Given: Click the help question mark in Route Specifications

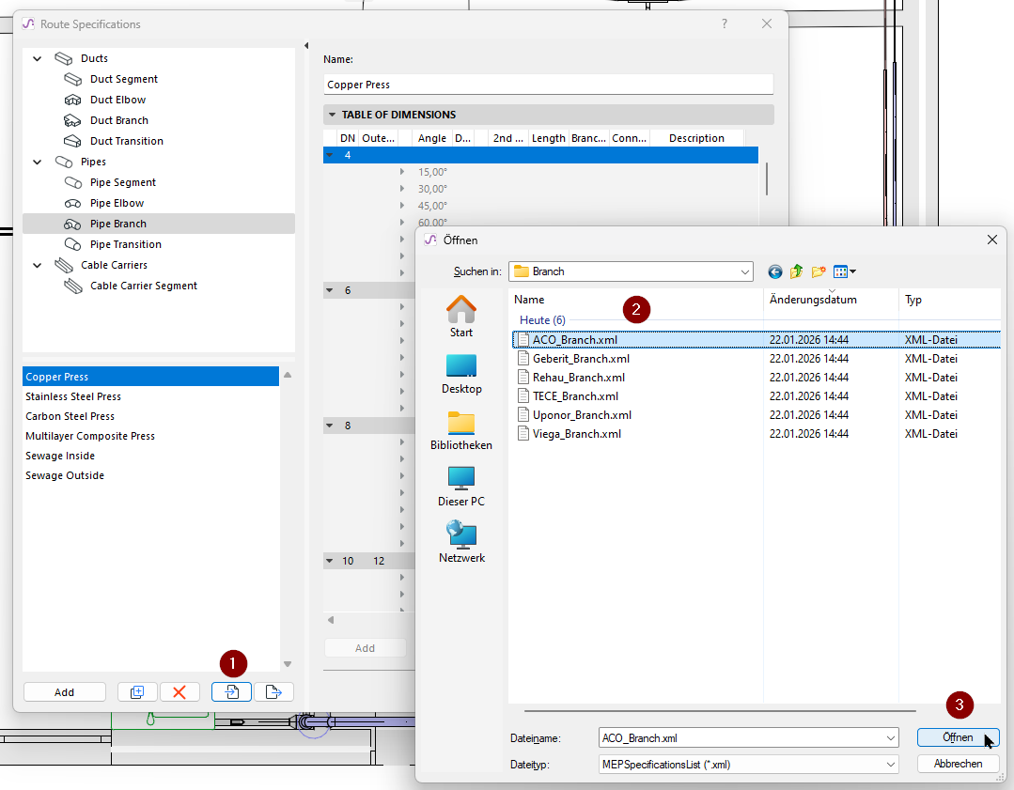Looking at the screenshot, I should coord(725,23).
